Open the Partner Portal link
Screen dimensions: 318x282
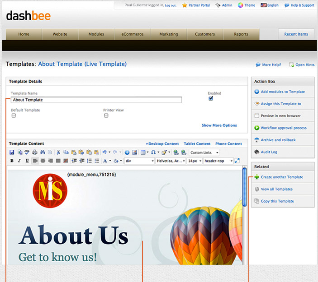[x=196, y=5]
